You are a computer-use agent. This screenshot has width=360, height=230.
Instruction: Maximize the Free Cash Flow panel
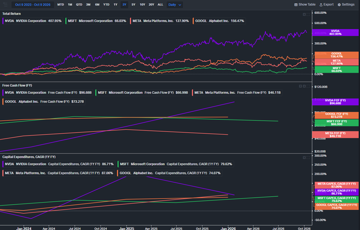[308, 86]
